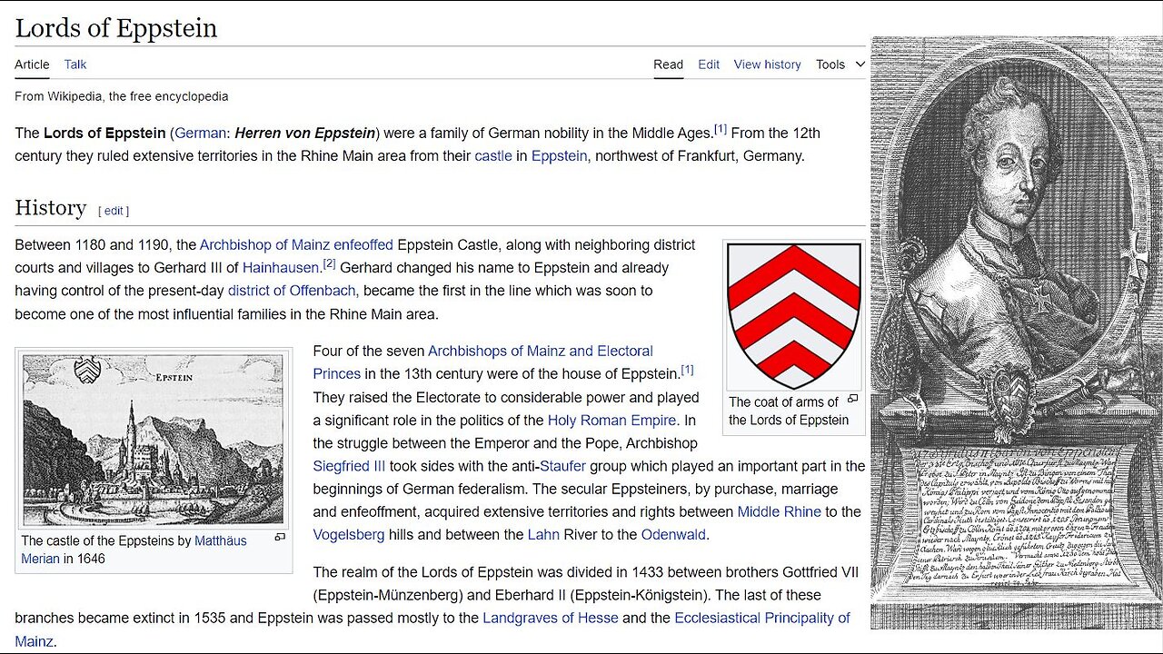Open the Matthäus Merian link in caption

(x=221, y=540)
